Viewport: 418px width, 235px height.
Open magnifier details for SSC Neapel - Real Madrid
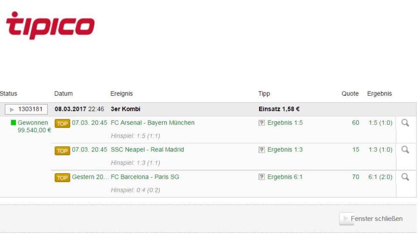click(405, 150)
